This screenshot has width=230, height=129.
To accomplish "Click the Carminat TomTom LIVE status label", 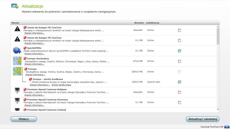I will (x=212, y=127).
